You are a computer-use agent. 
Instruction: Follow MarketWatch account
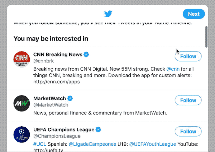point(188,100)
